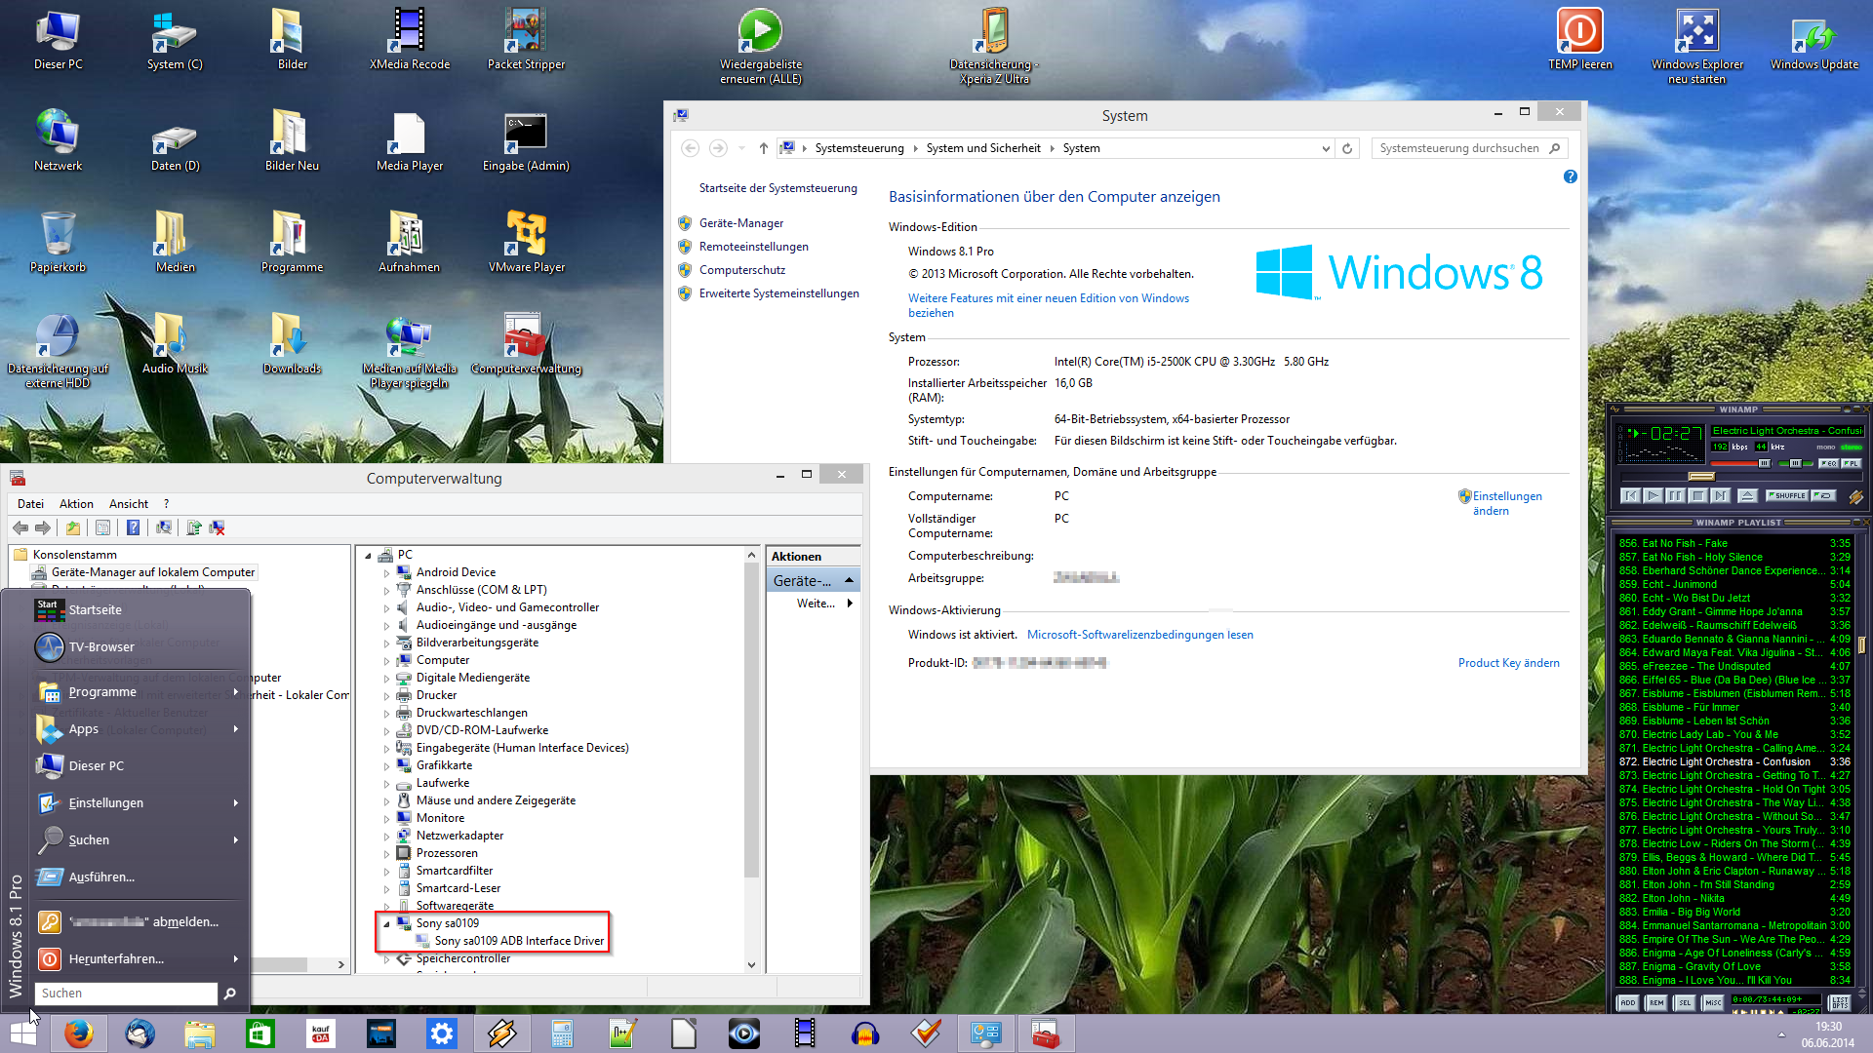The image size is (1873, 1053).
Task: Click Einstellungen ändern link
Action: (x=1507, y=503)
